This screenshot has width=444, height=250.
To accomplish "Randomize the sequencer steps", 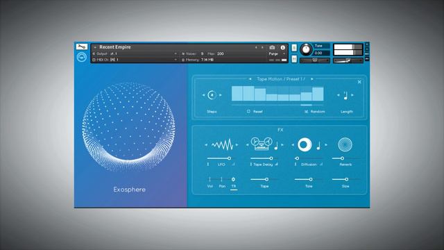I will pyautogui.click(x=314, y=112).
